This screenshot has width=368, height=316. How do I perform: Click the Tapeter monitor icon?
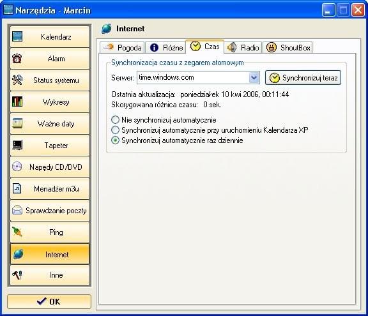click(17, 145)
